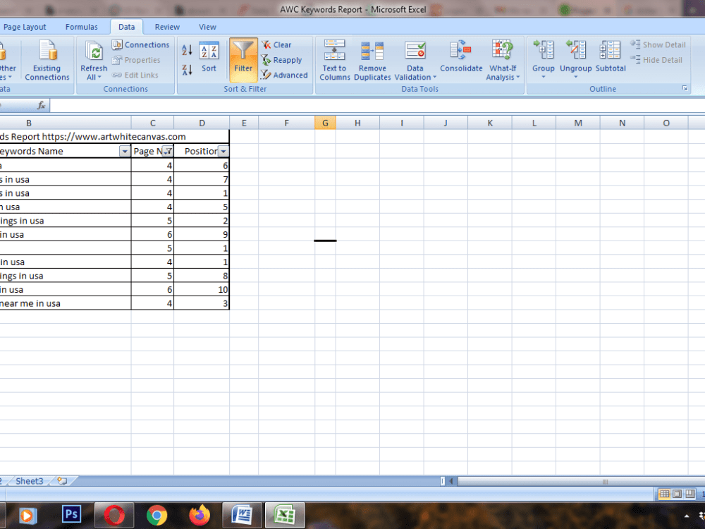Click the What-If Analysis icon
The height and width of the screenshot is (529, 705).
click(502, 50)
